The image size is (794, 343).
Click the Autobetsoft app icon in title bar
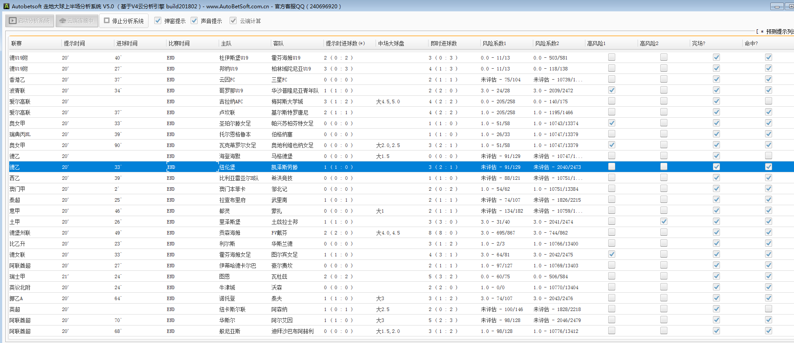click(x=6, y=6)
